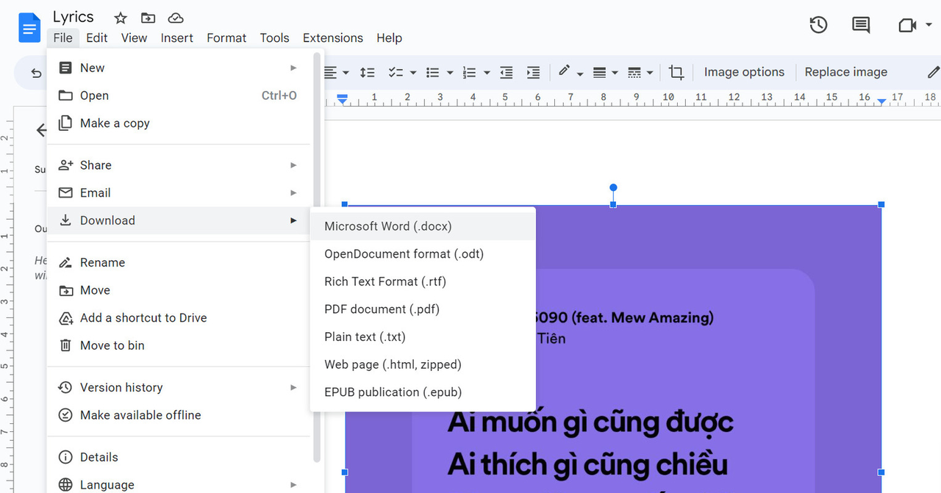The image size is (941, 493).
Task: Expand the border dash dropdown arrow
Action: (650, 73)
